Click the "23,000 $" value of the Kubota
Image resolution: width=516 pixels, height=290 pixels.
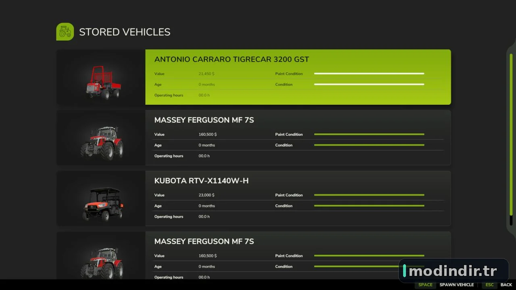(206, 195)
